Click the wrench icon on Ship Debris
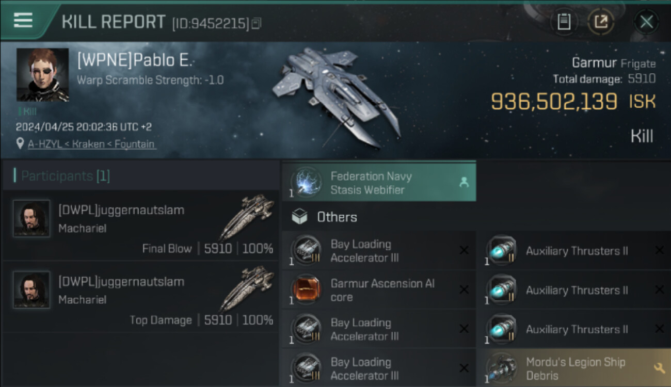671x387 pixels. coord(659,368)
